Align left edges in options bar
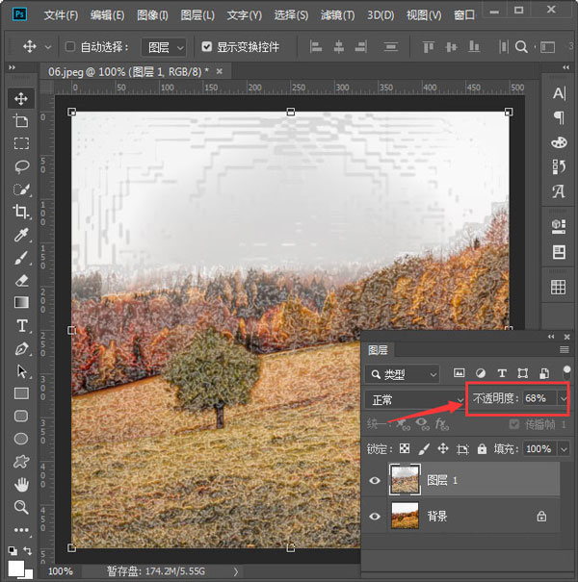The width and height of the screenshot is (578, 582). pyautogui.click(x=316, y=47)
